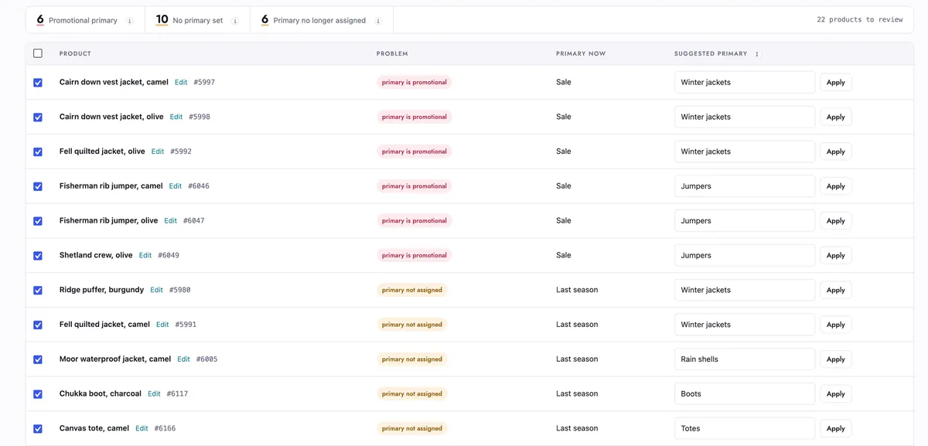Click the Product column header

click(x=75, y=54)
